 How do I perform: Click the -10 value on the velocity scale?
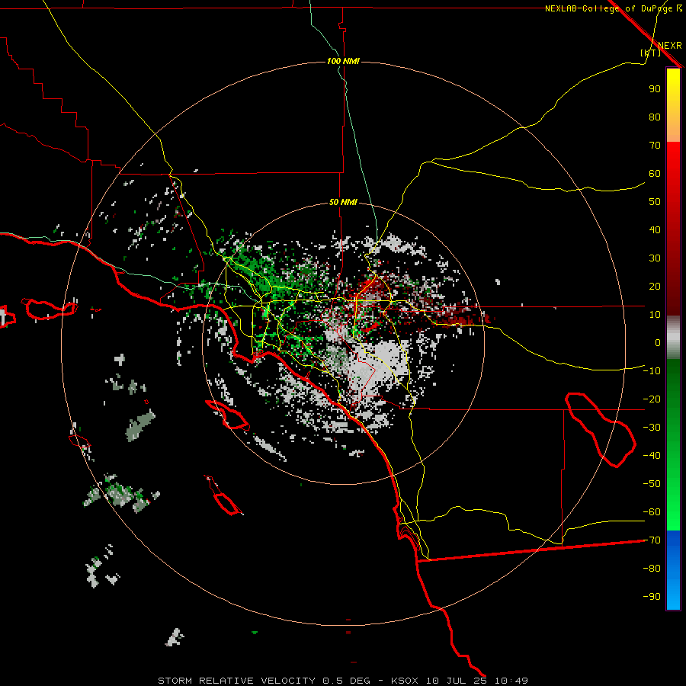[x=652, y=371]
